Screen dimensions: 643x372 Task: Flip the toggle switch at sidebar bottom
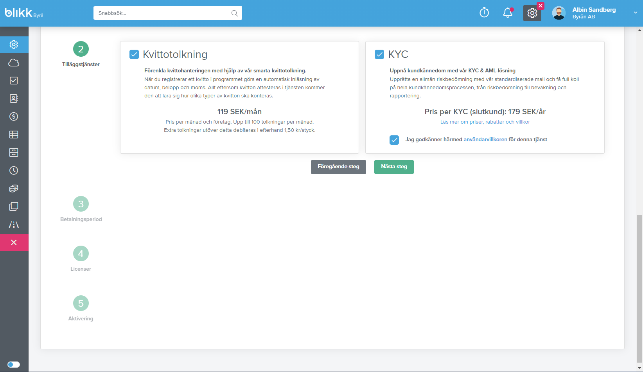(x=14, y=365)
